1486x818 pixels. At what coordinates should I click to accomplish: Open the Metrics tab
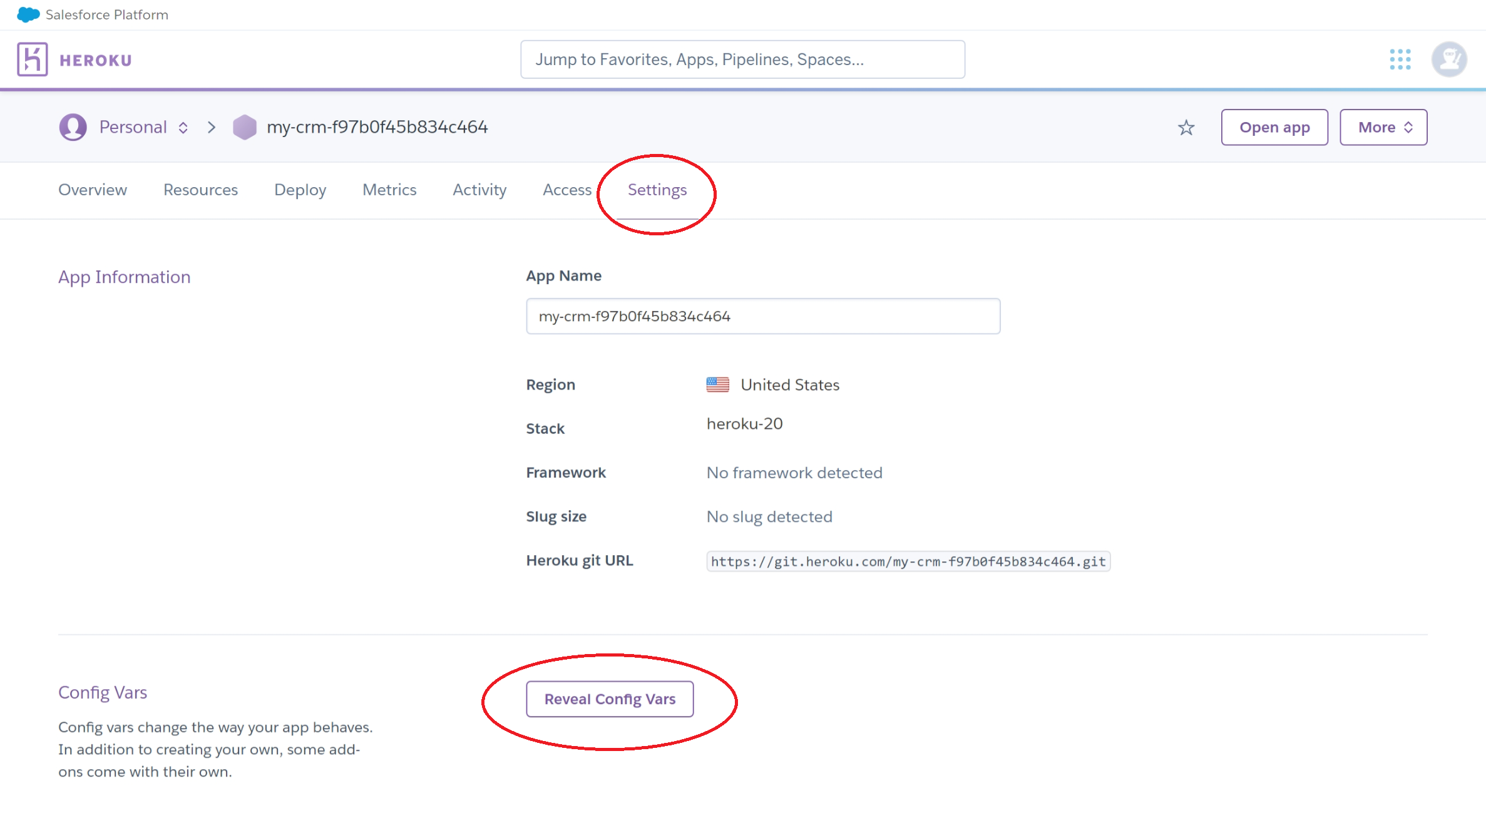point(389,190)
